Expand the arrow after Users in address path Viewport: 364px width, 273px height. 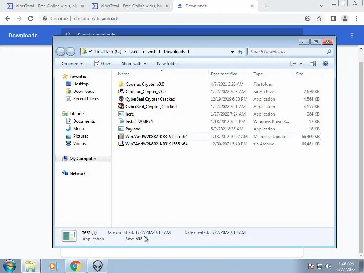point(144,52)
